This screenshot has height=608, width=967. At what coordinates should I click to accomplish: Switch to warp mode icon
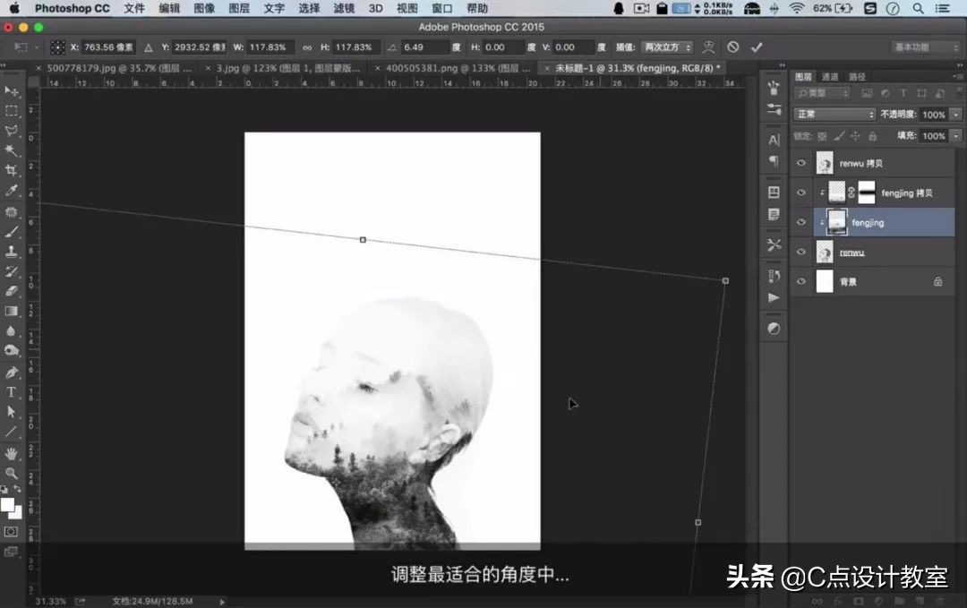coord(708,47)
